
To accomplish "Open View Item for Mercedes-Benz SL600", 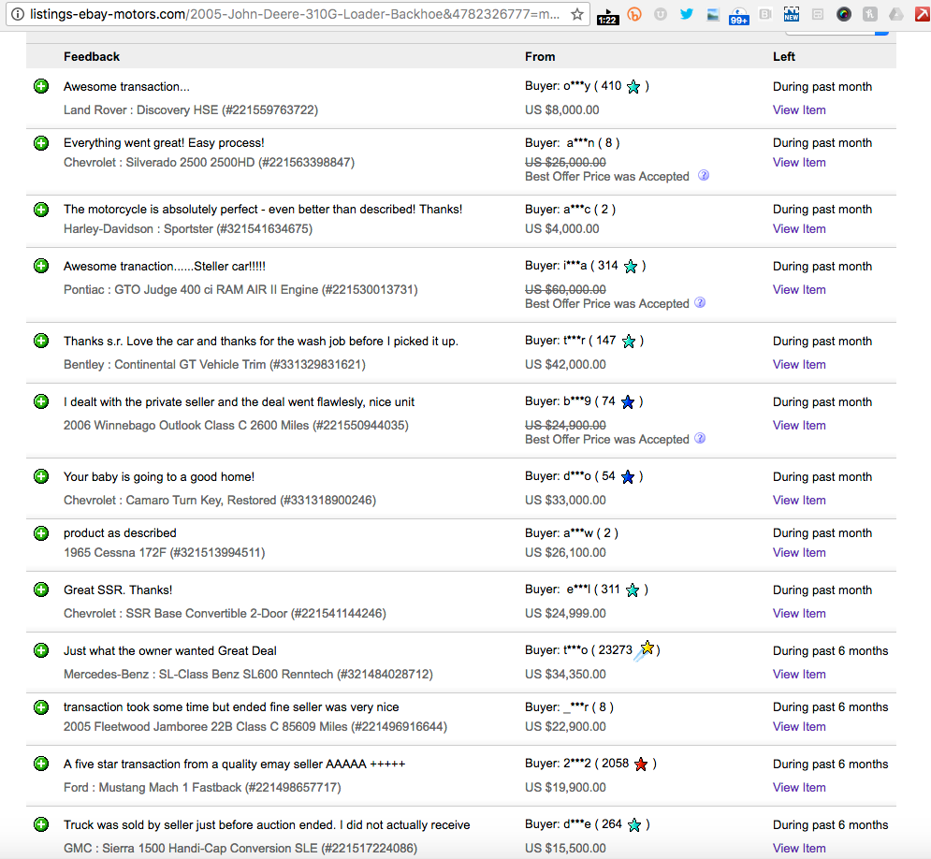I will point(799,674).
